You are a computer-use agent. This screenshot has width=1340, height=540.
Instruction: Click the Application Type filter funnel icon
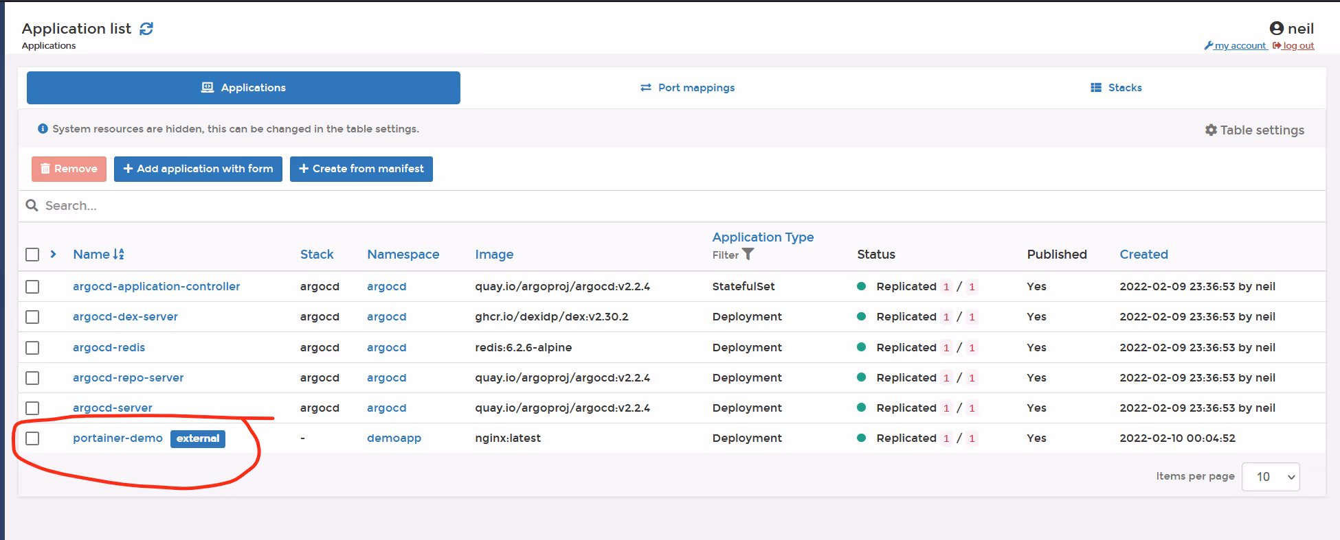[x=748, y=254]
